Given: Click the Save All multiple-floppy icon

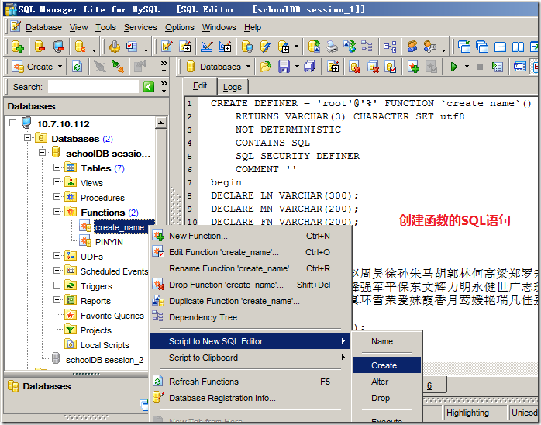Looking at the screenshot, I should [x=309, y=66].
